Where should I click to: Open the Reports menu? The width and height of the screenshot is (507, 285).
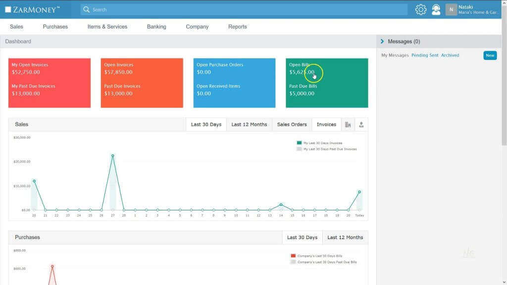click(x=237, y=27)
